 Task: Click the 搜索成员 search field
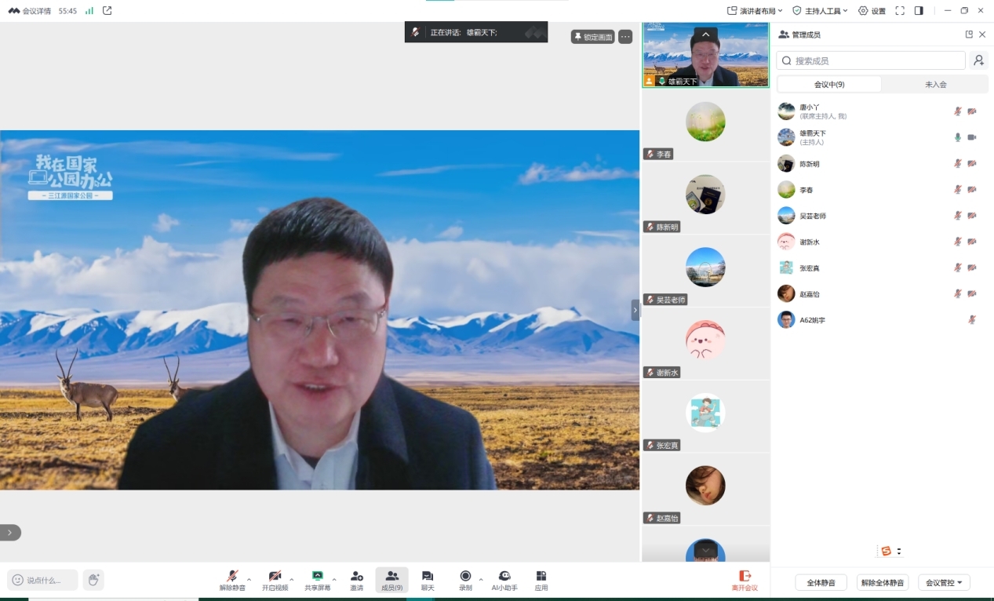pyautogui.click(x=871, y=60)
